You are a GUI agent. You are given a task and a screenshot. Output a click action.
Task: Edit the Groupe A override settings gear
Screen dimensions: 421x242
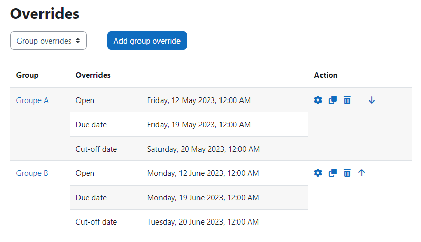tap(318, 100)
